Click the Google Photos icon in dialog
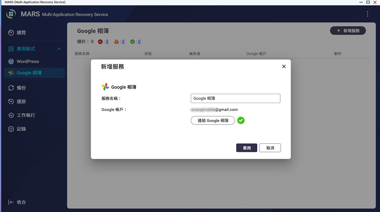The image size is (380, 212). pos(105,87)
